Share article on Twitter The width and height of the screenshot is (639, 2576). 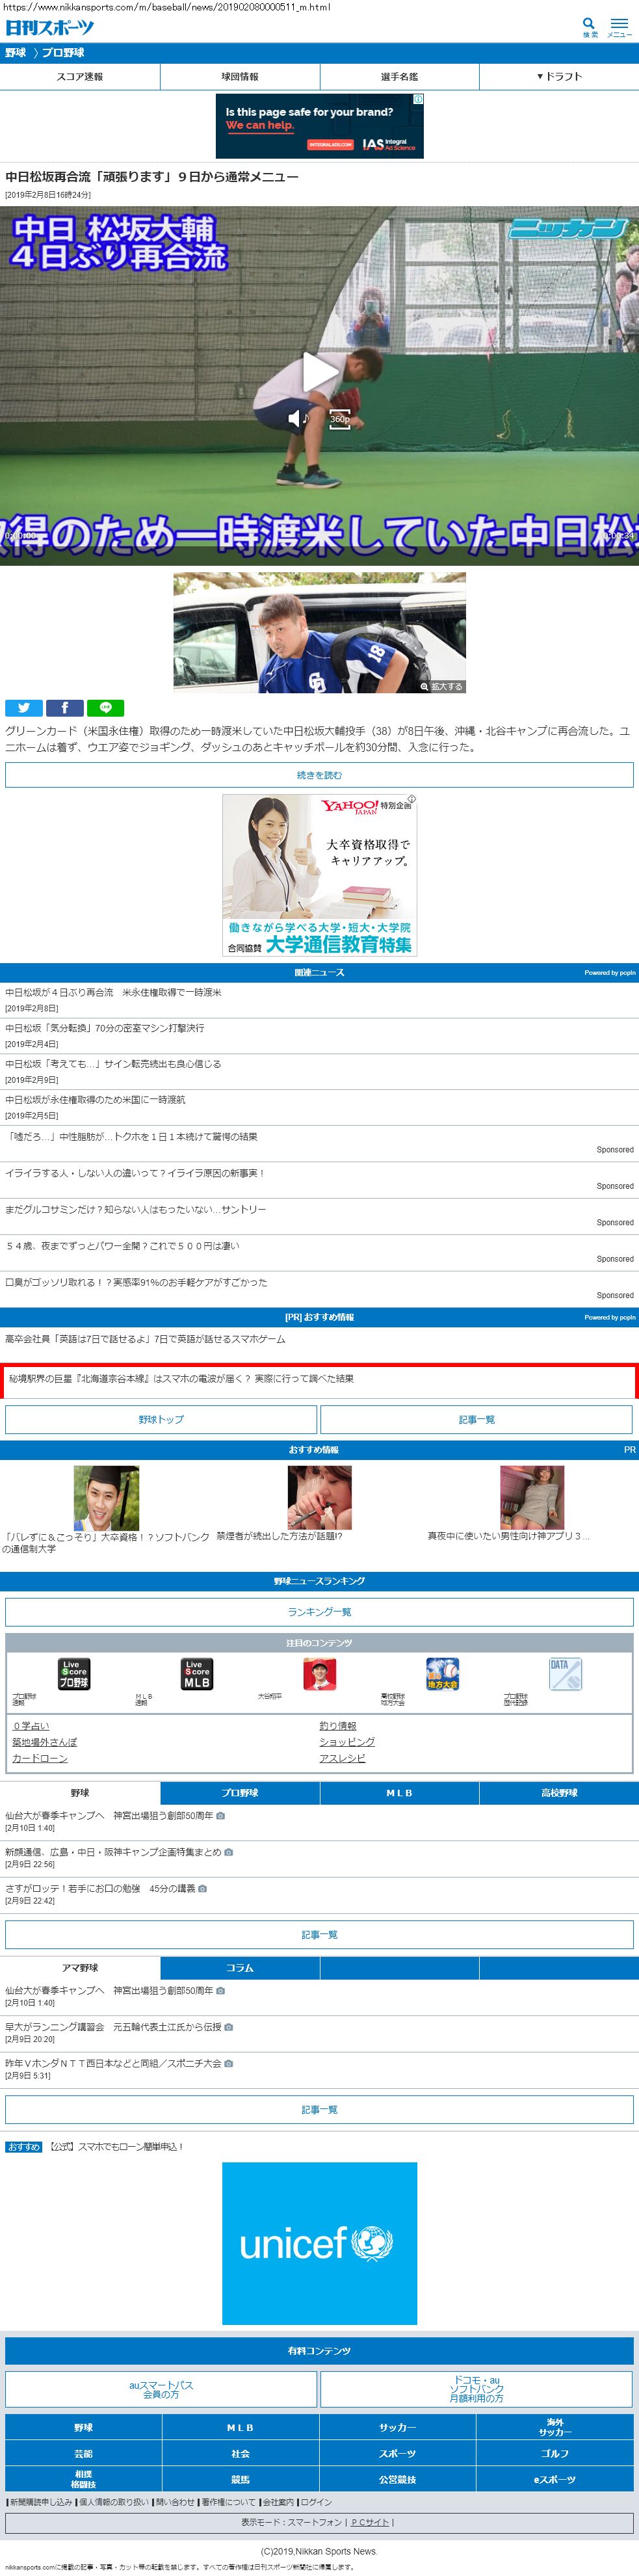tap(24, 708)
